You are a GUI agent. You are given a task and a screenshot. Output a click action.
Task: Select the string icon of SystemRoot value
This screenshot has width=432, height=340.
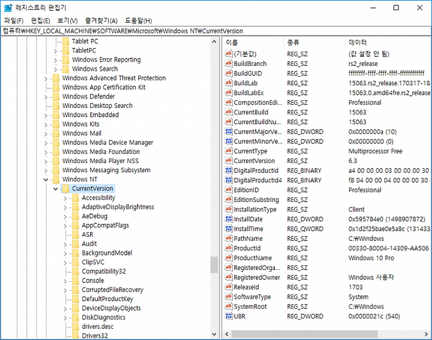[x=229, y=306]
